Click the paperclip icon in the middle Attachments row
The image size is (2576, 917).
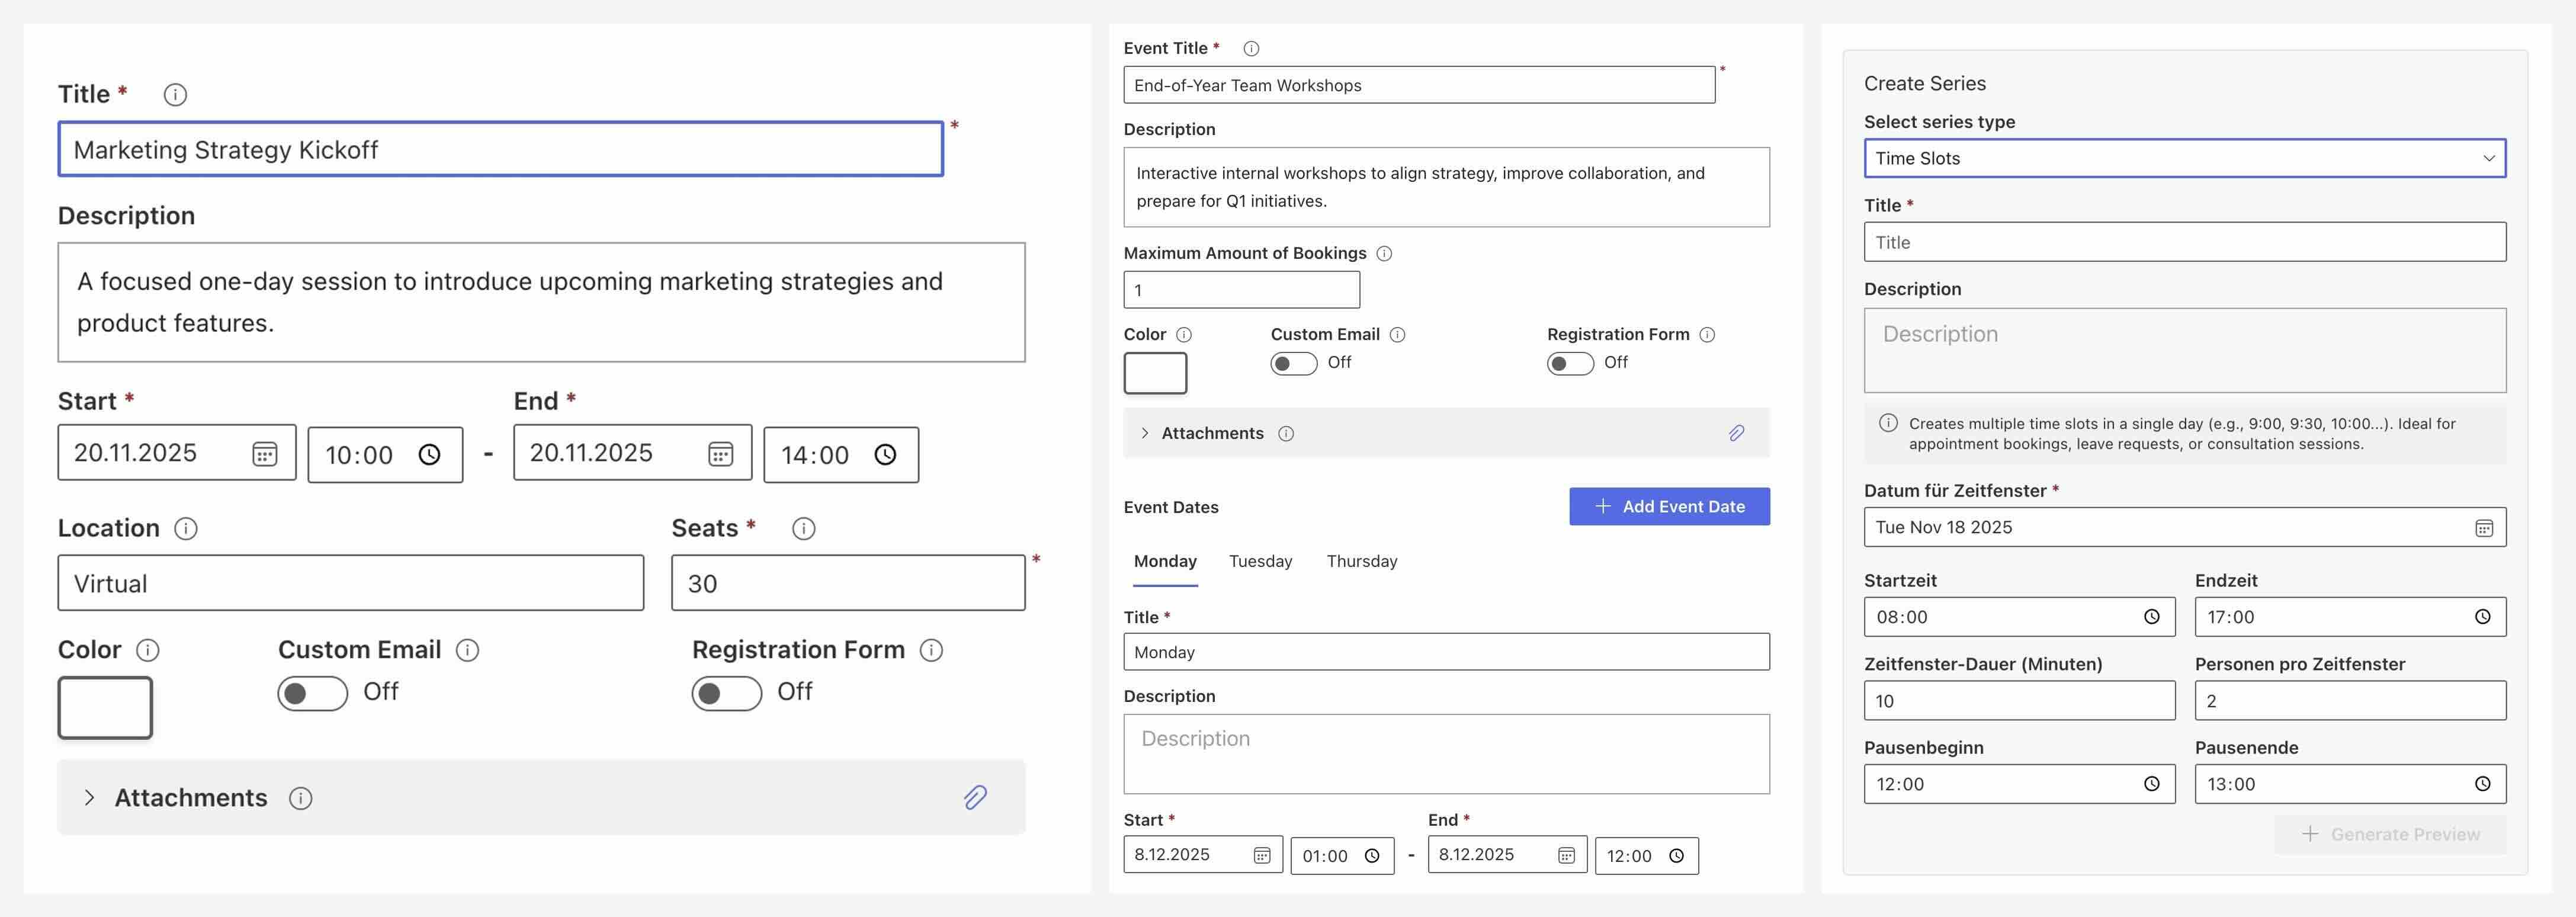pos(1736,433)
